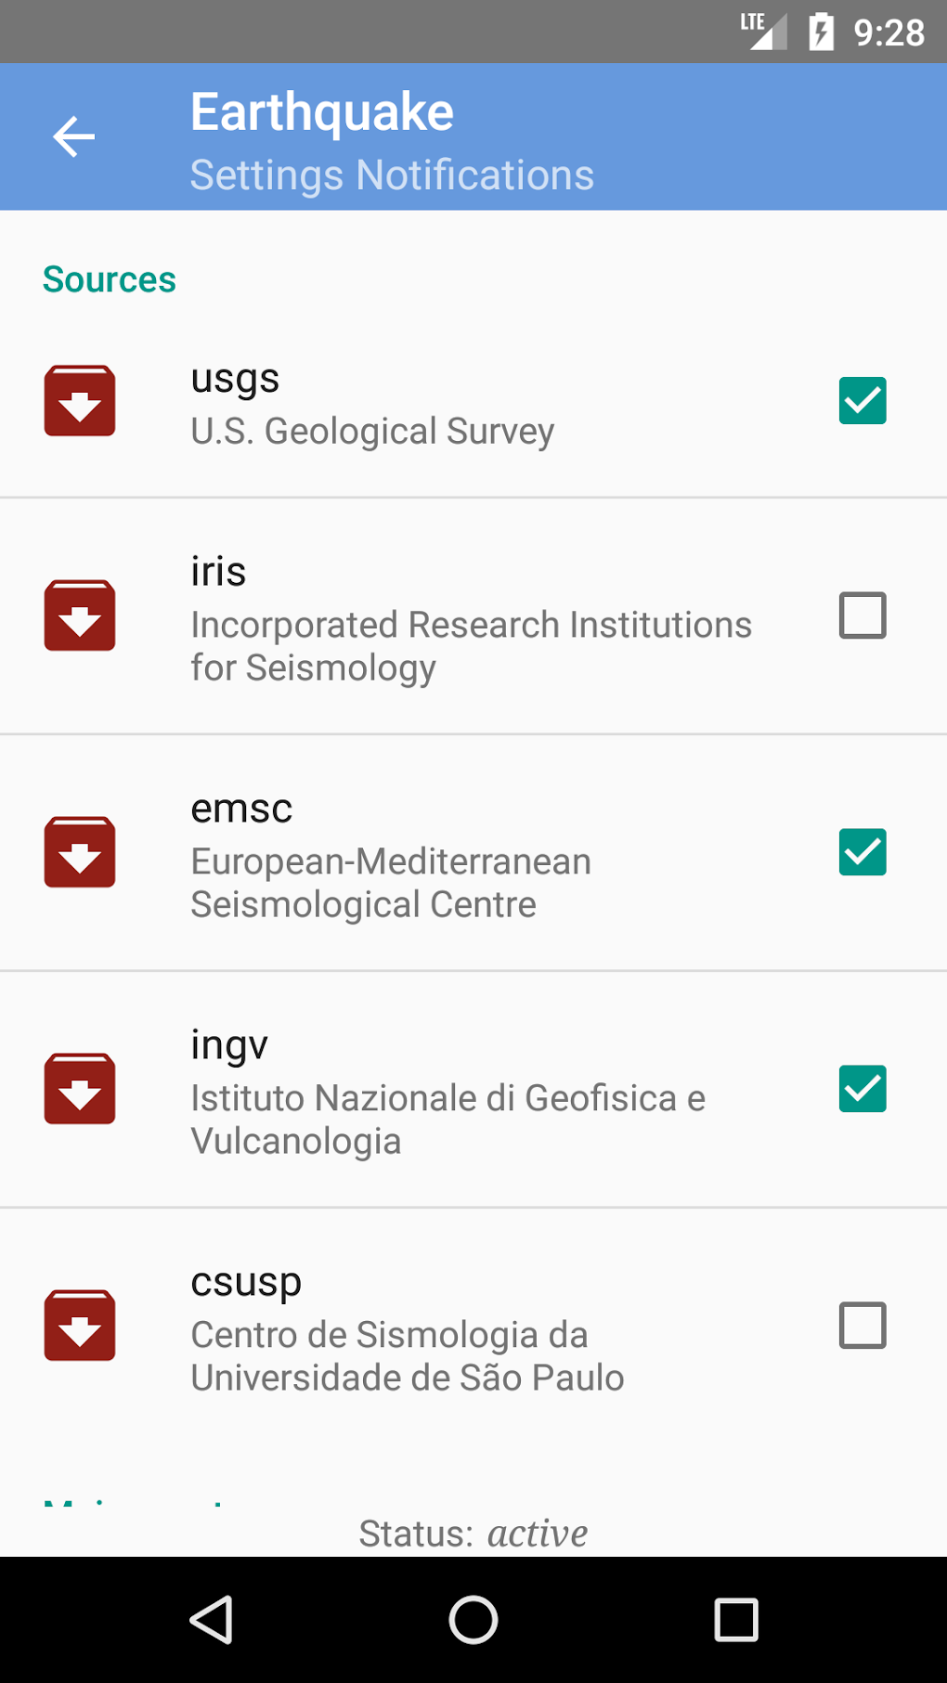Viewport: 947px width, 1683px height.
Task: Click the usgs red download icon
Action: click(x=80, y=401)
